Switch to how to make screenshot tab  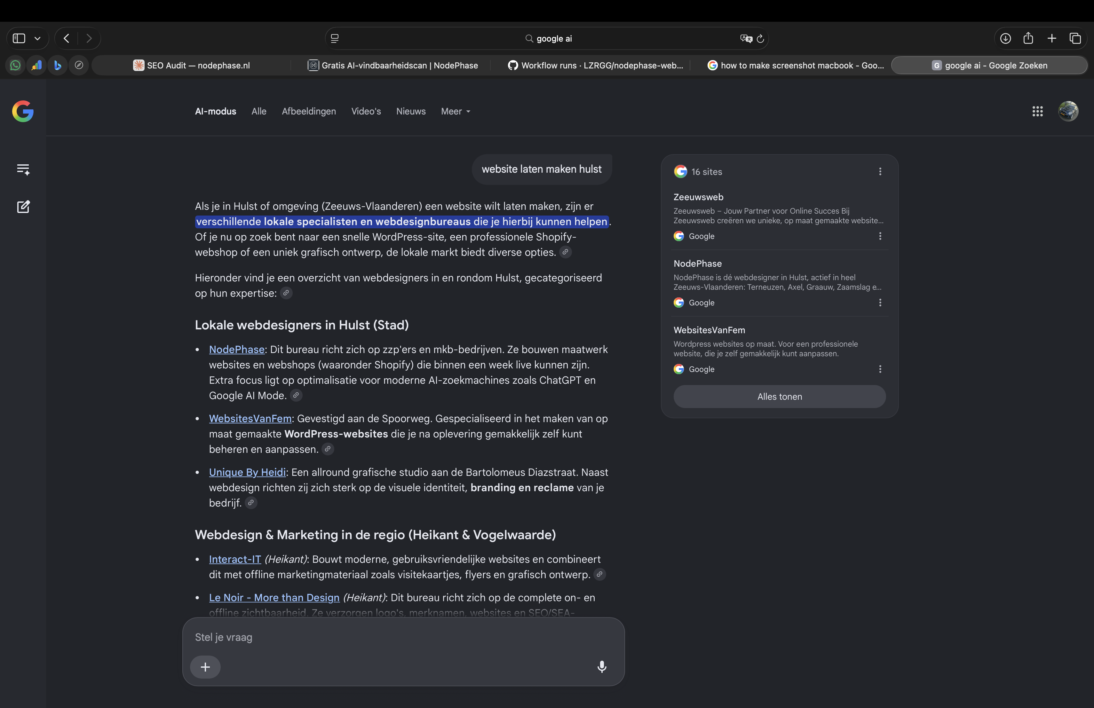(795, 65)
